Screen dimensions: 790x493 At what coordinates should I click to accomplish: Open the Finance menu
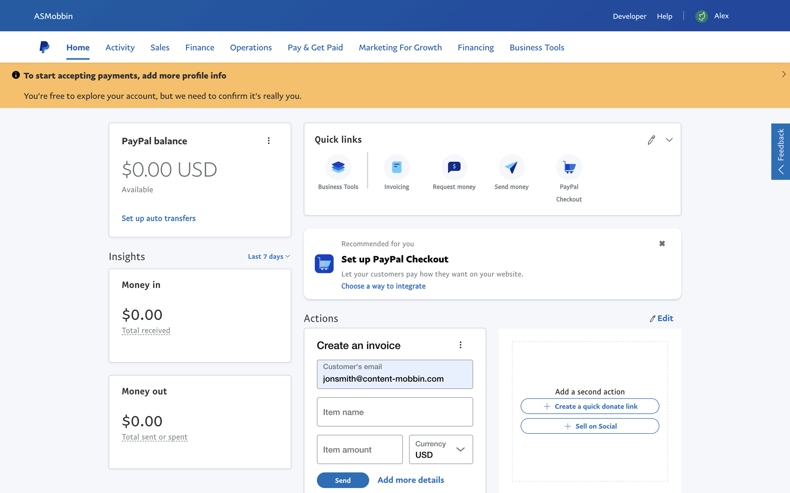200,48
